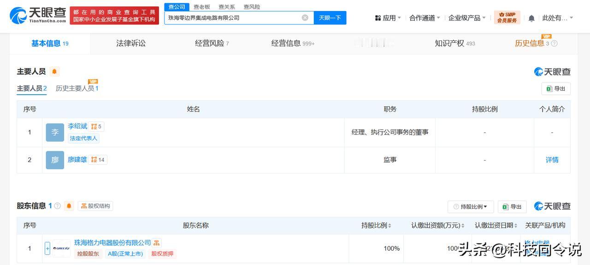Open the 持股比例 filter dropdown
The image size is (590, 265).
pos(471,207)
